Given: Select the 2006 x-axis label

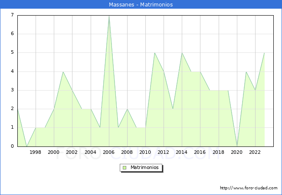Looking at the screenshot, I should [108, 152].
